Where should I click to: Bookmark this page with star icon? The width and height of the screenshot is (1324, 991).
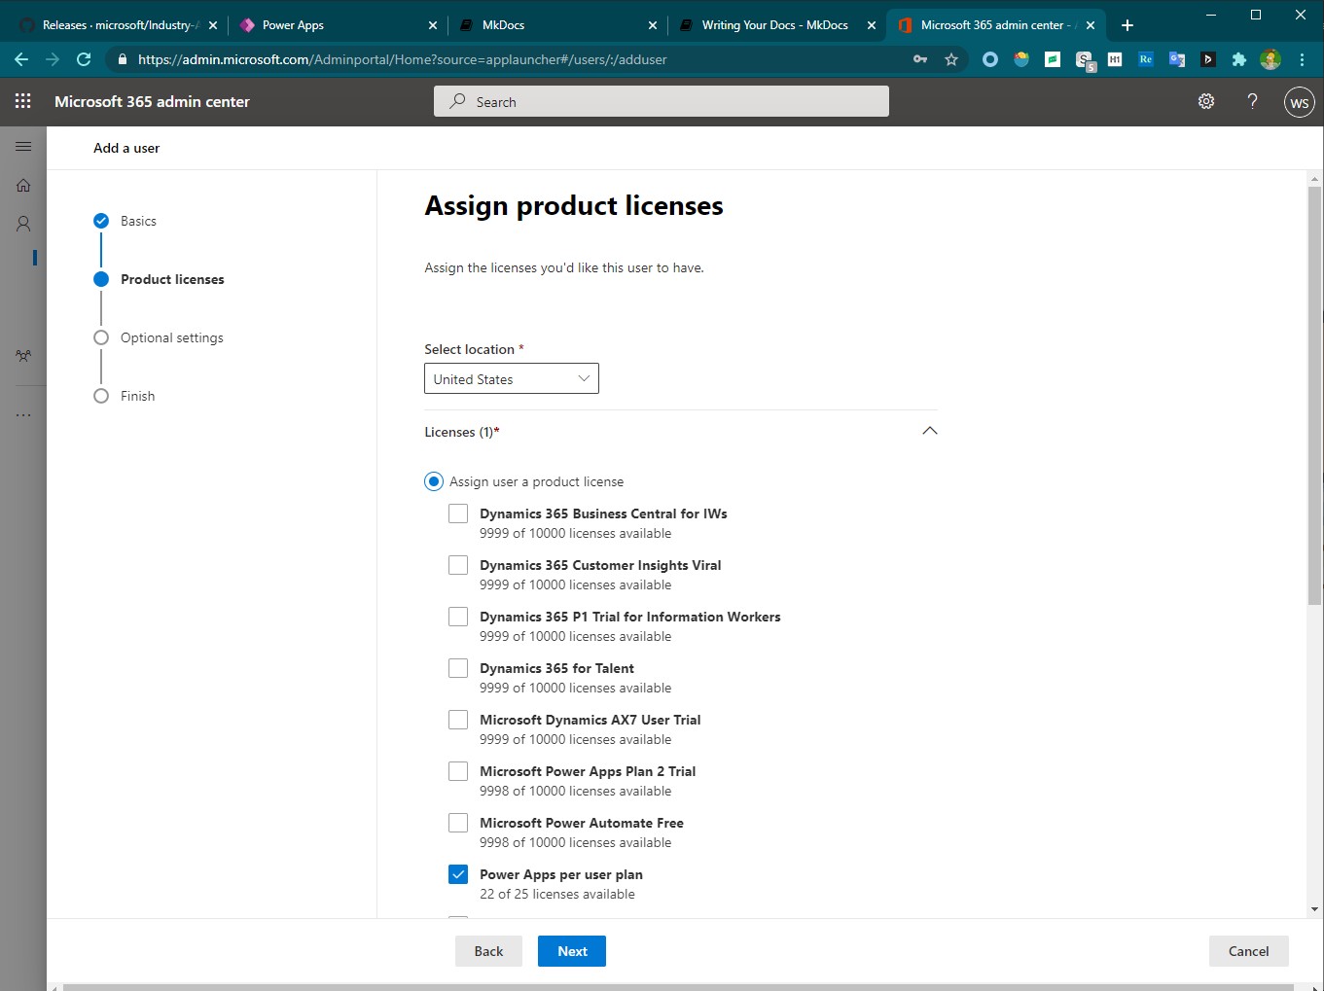pos(951,59)
